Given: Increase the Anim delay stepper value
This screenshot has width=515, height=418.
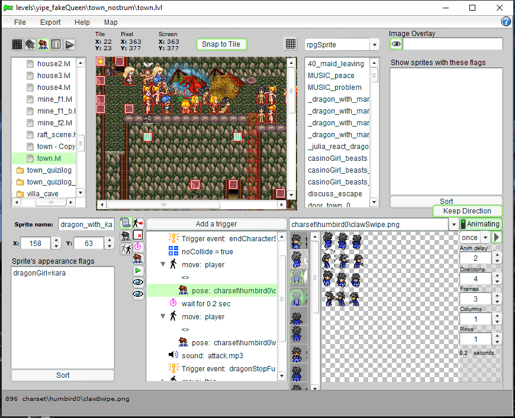Looking at the screenshot, I should [496, 255].
